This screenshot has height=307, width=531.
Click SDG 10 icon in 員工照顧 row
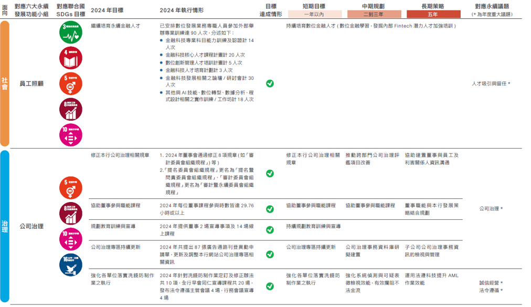point(71,135)
